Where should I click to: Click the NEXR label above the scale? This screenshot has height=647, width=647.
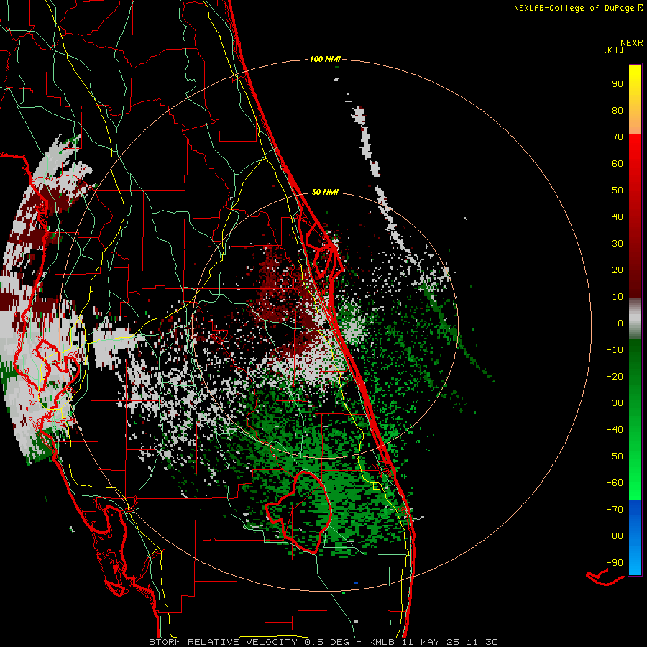[632, 43]
